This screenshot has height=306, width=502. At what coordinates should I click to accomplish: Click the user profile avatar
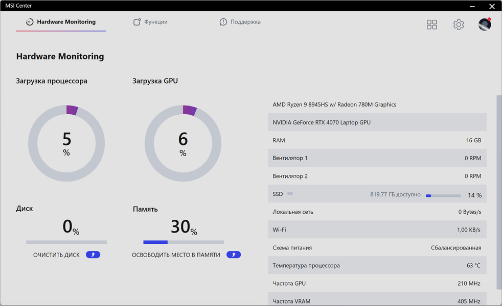(485, 24)
